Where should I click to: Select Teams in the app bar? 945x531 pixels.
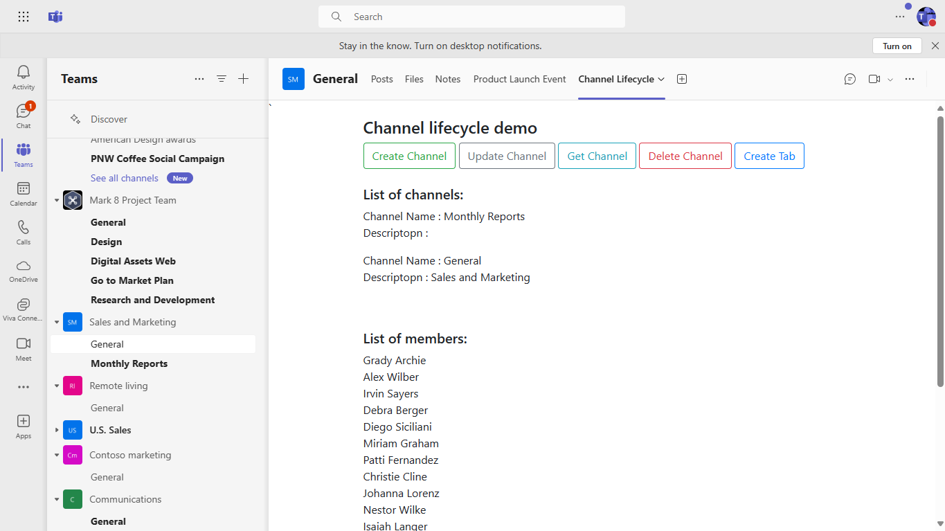pyautogui.click(x=24, y=155)
